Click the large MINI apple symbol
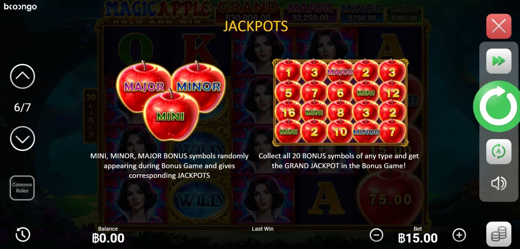The height and width of the screenshot is (249, 520). click(x=171, y=115)
